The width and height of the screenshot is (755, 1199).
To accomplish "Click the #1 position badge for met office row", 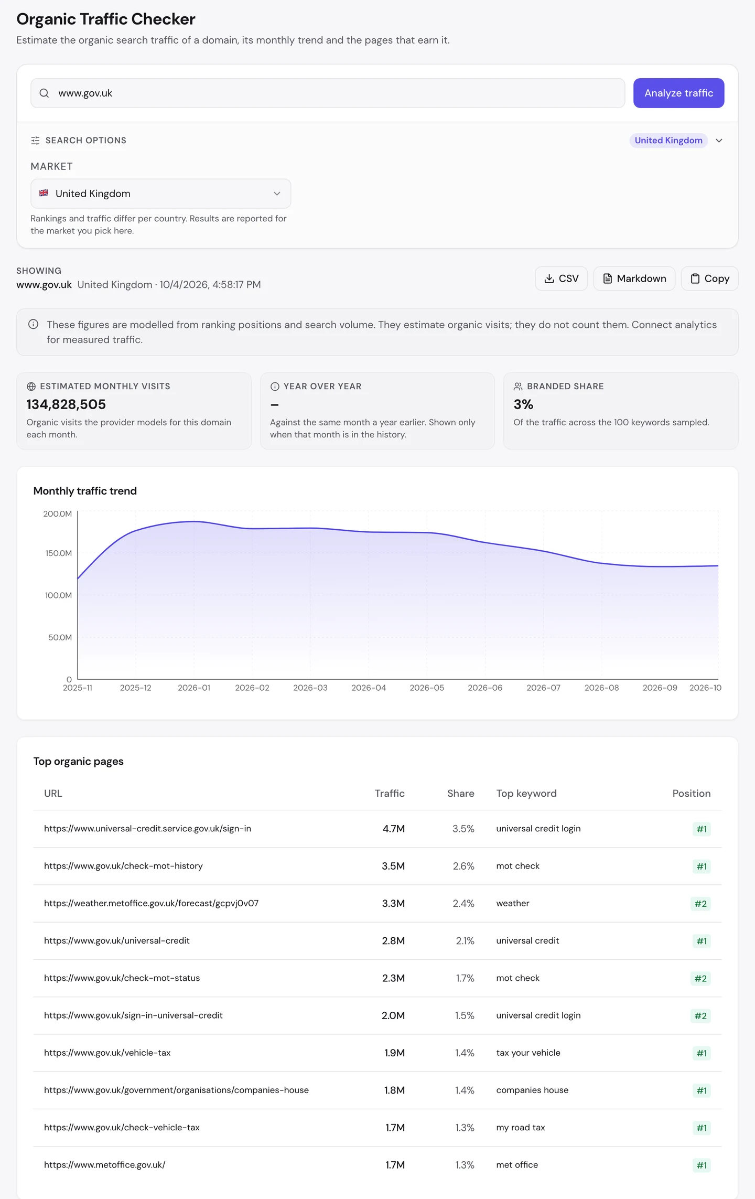I will (702, 1165).
